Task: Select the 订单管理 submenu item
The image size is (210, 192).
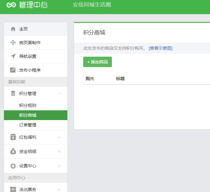Action: (28, 125)
